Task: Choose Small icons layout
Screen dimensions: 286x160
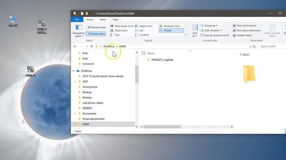Action: pos(119,31)
